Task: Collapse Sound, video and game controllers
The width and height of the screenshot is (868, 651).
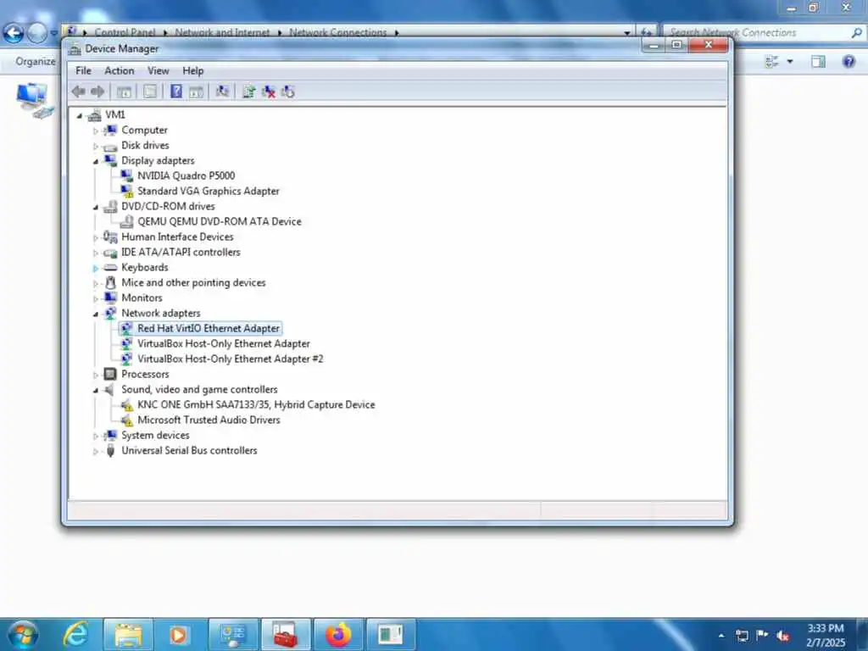Action: pyautogui.click(x=95, y=390)
